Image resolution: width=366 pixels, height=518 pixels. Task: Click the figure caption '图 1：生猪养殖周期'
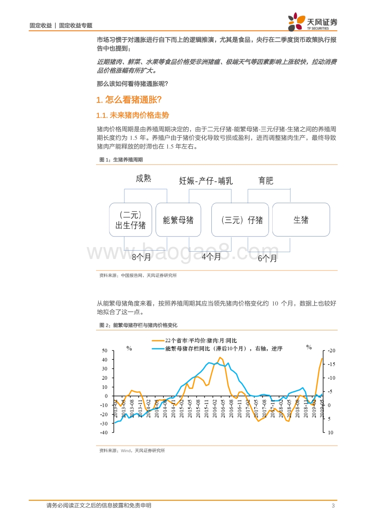(x=121, y=160)
